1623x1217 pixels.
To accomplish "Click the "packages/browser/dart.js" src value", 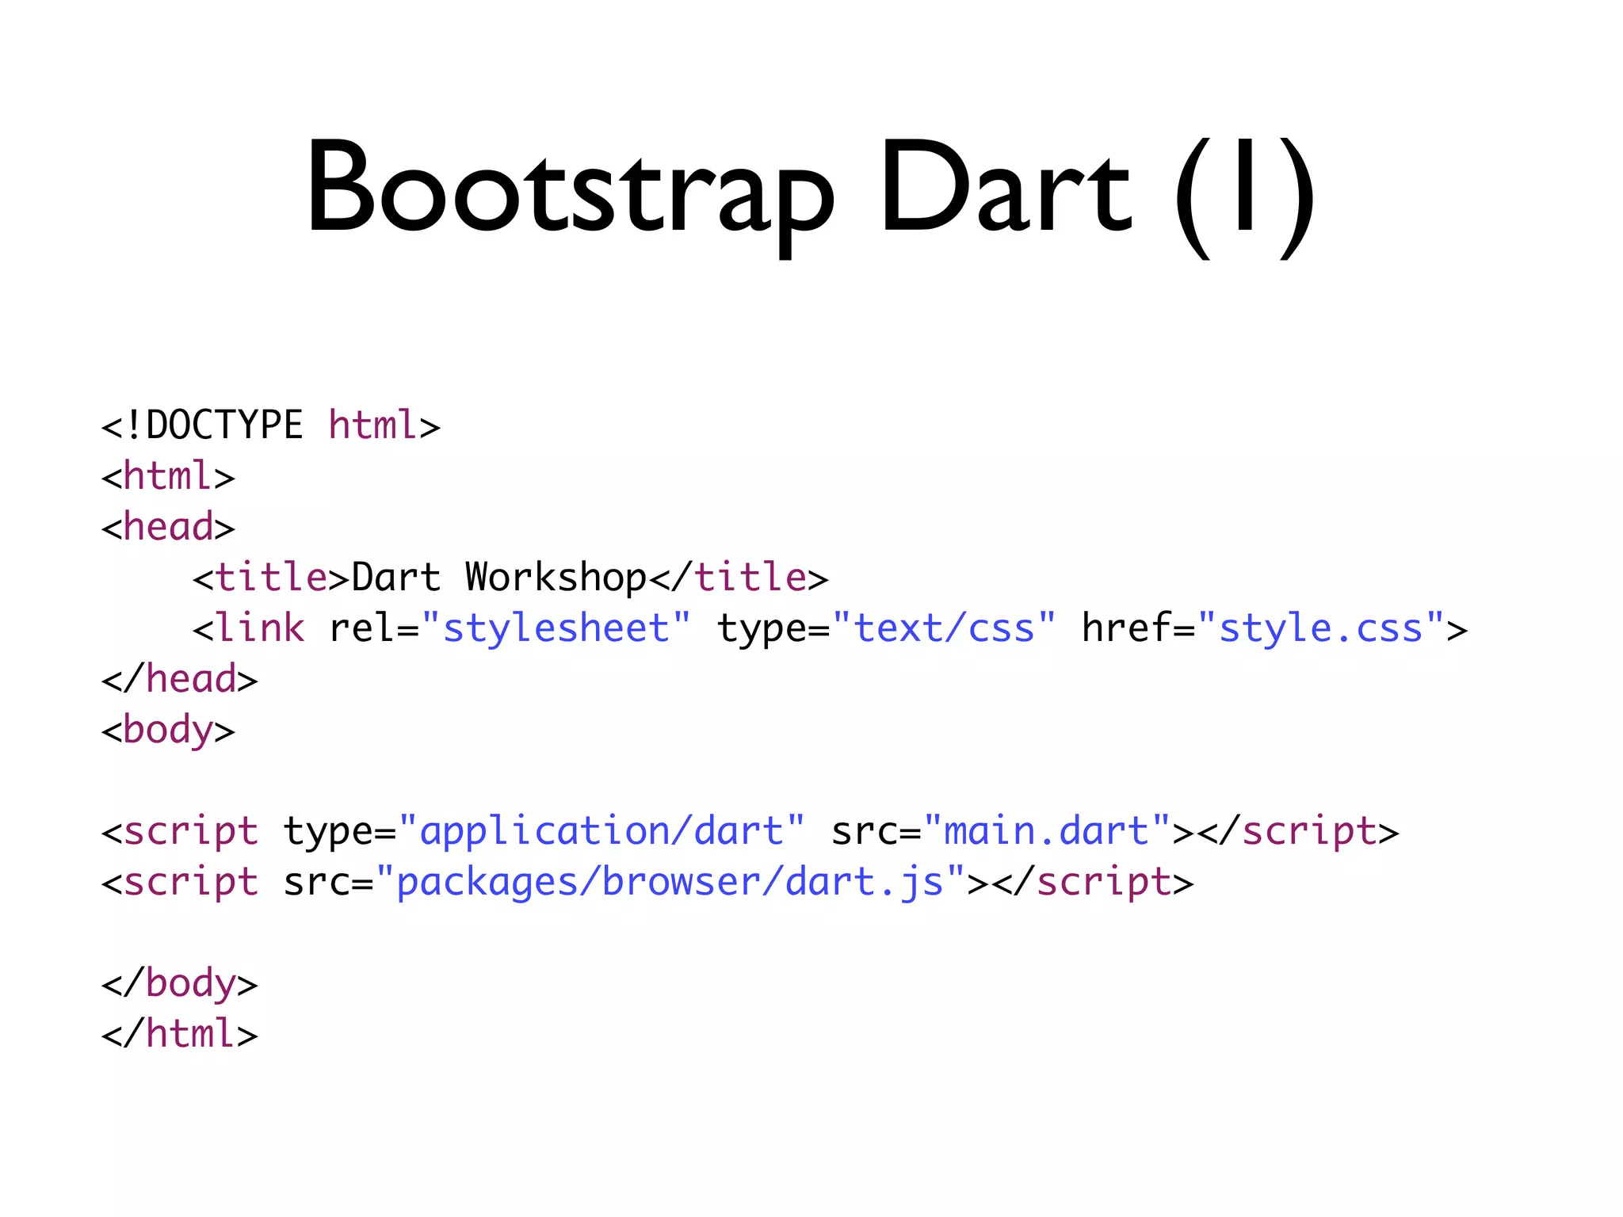I will point(670,882).
